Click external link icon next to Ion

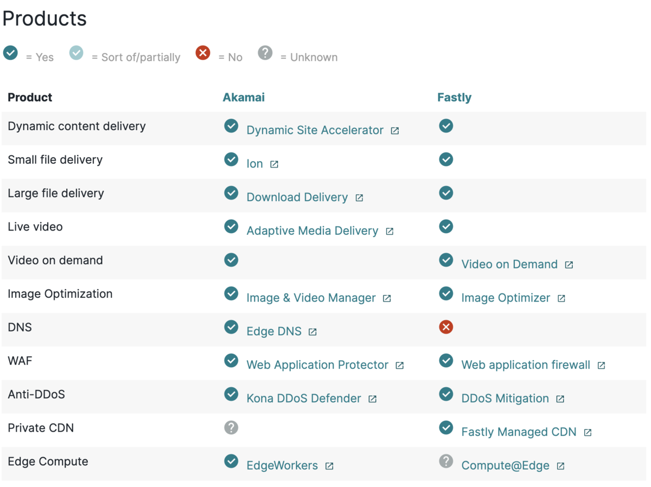[275, 164]
